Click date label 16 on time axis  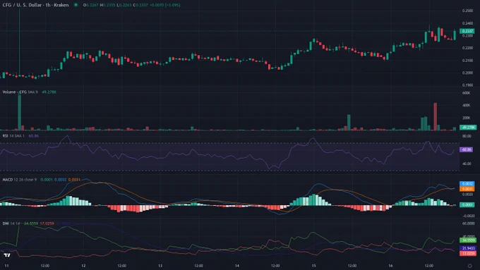pyautogui.click(x=390, y=266)
